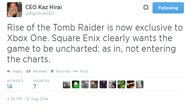Select the white shirt avatar labeled X1
The image size is (191, 112).
click(x=85, y=84)
